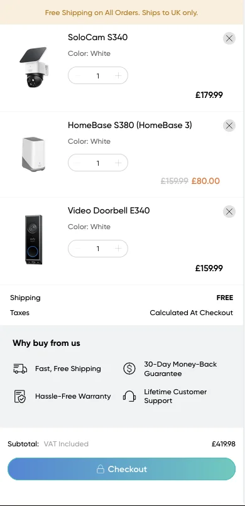Click the delivery truck shipping icon
This screenshot has width=245, height=506.
tap(20, 369)
